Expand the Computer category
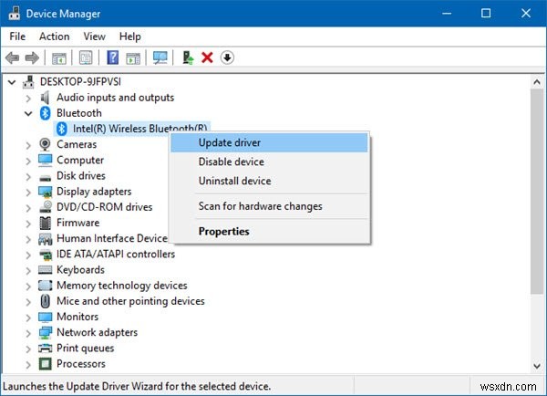Screen dimensions: 547x396 [28, 161]
